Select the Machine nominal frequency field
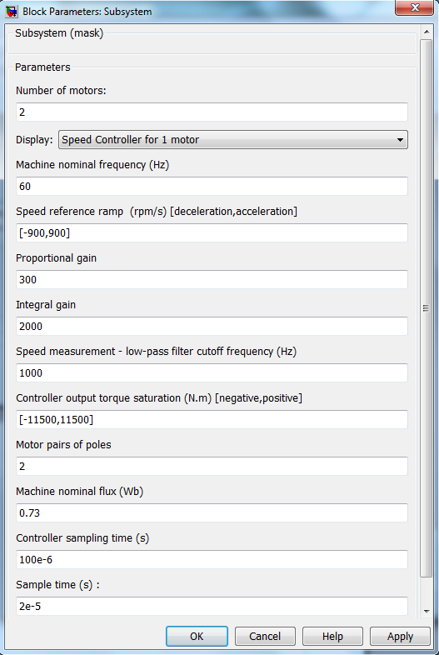 point(212,187)
